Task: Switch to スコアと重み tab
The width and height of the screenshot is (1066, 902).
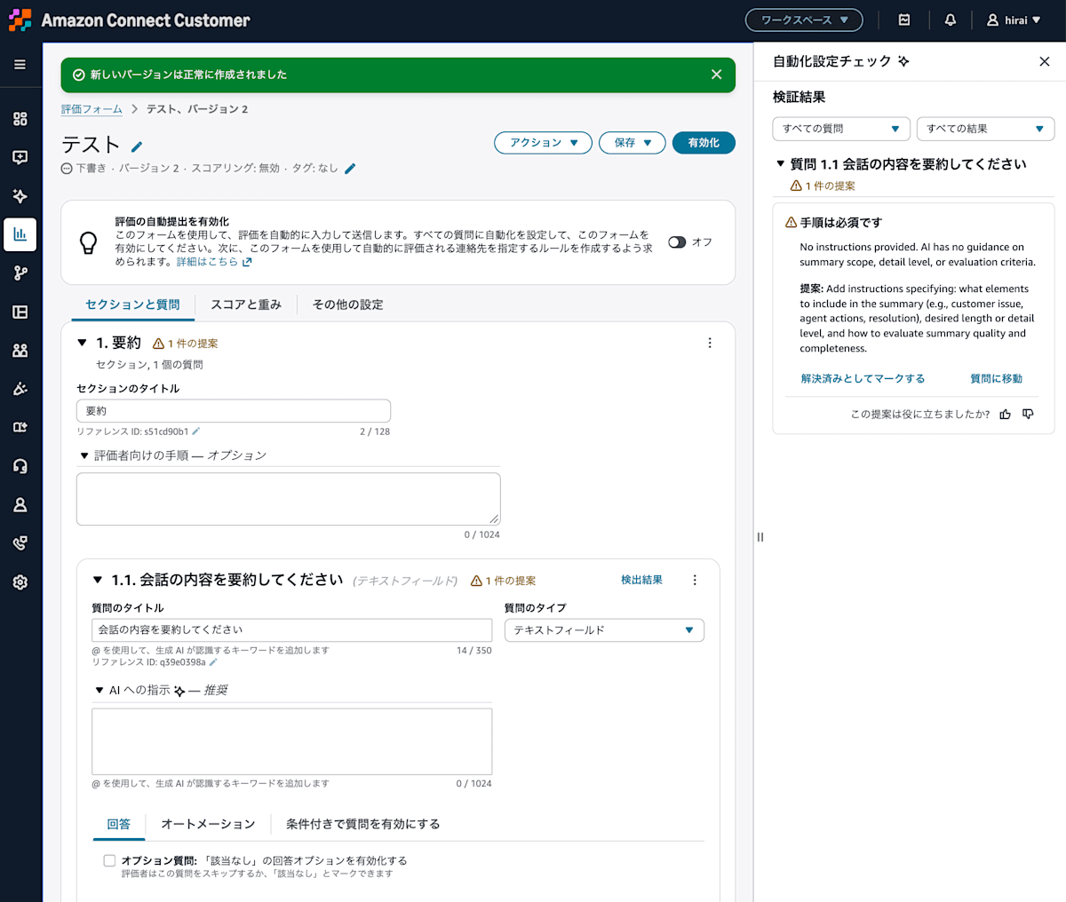Action: (x=246, y=305)
